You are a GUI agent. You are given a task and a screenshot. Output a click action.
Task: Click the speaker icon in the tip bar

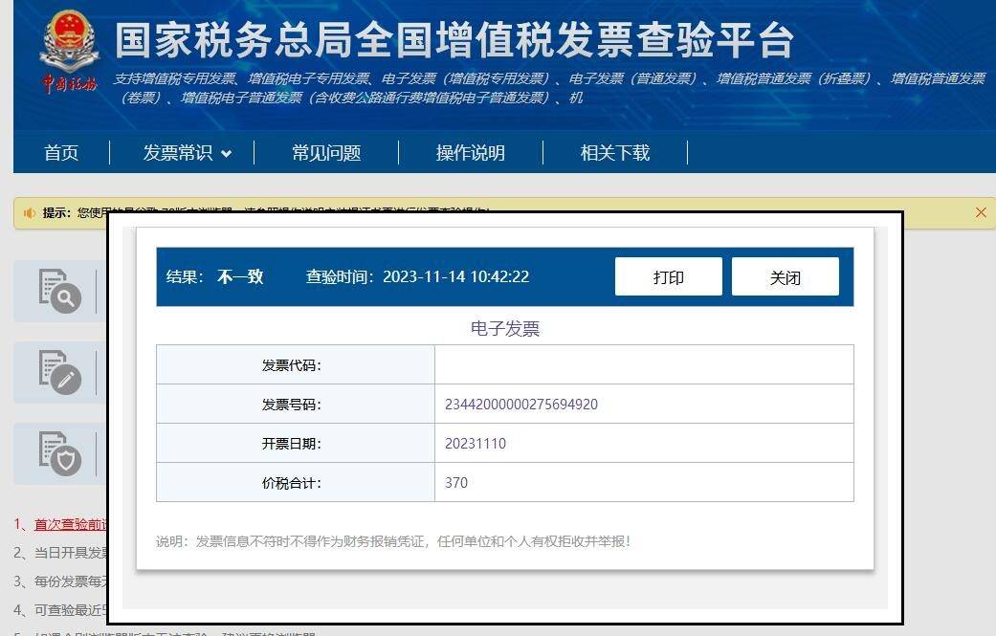pos(30,212)
